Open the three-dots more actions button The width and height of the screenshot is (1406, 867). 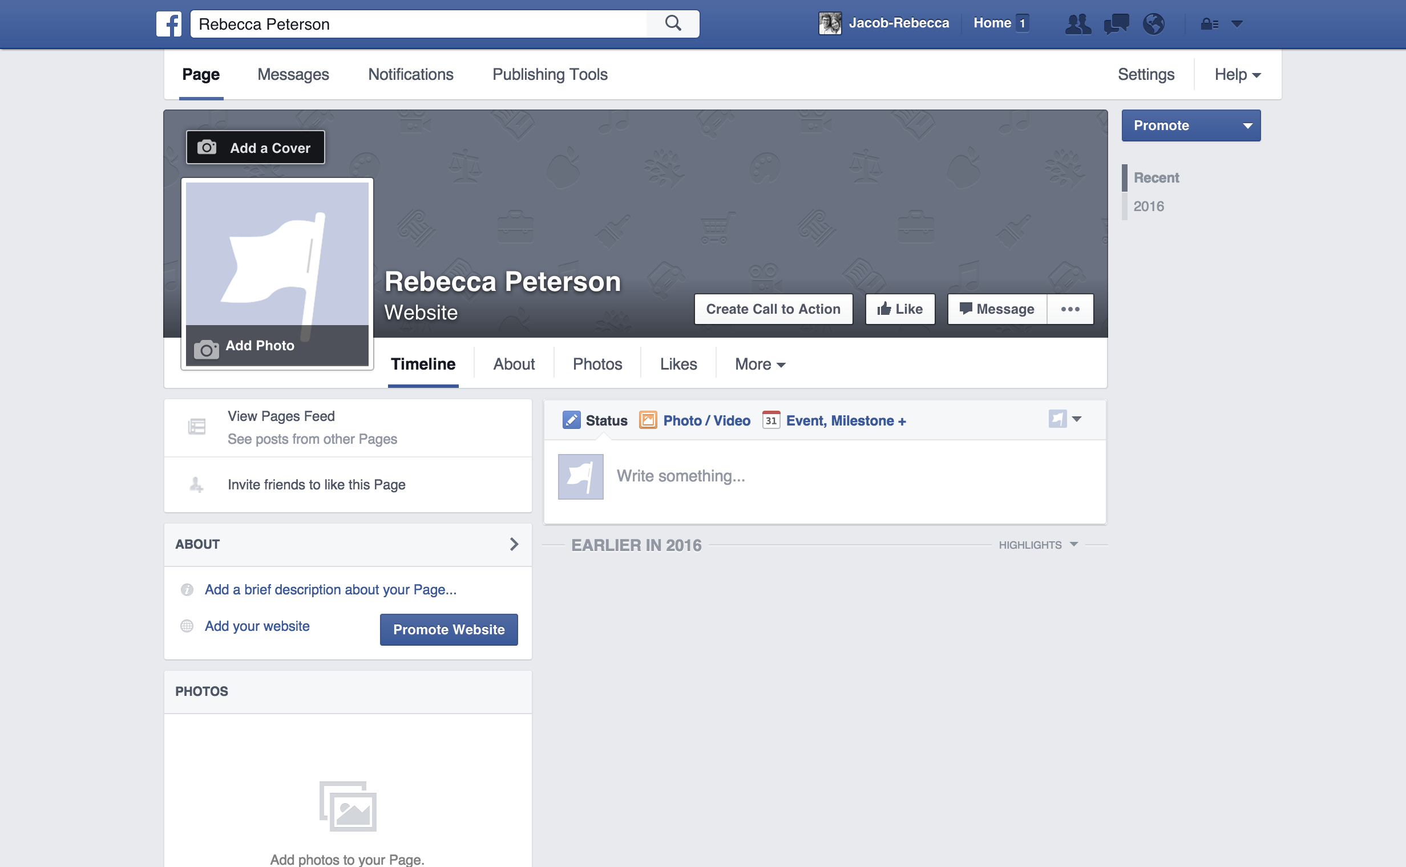click(x=1070, y=309)
